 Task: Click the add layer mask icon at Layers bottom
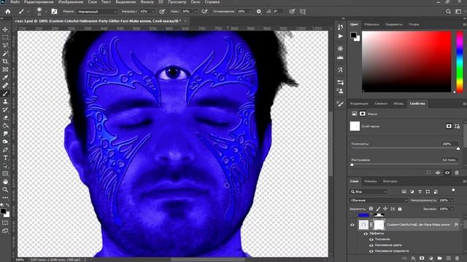tap(422, 258)
